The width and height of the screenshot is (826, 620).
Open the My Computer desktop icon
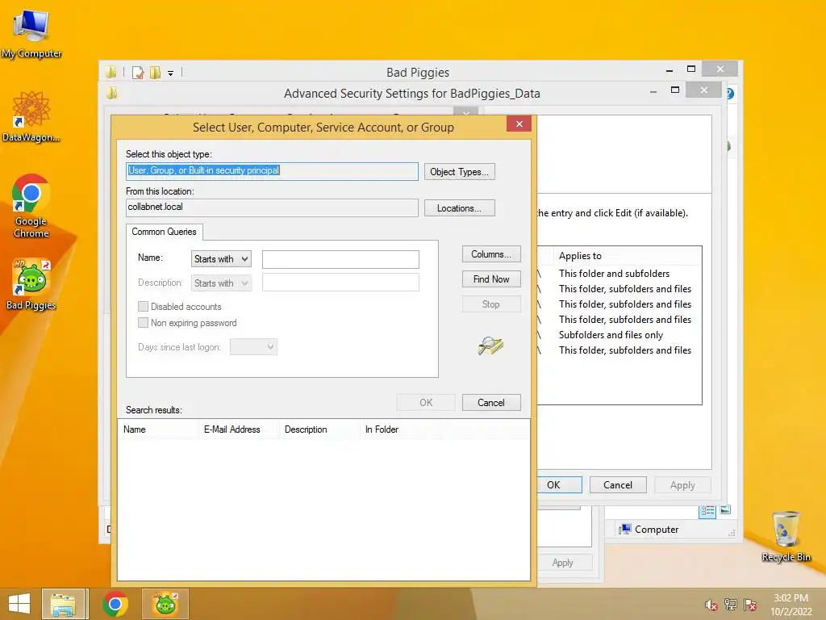[x=31, y=35]
